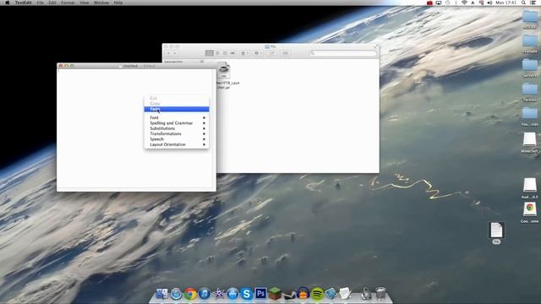Open App Store from the Dock

point(232,294)
